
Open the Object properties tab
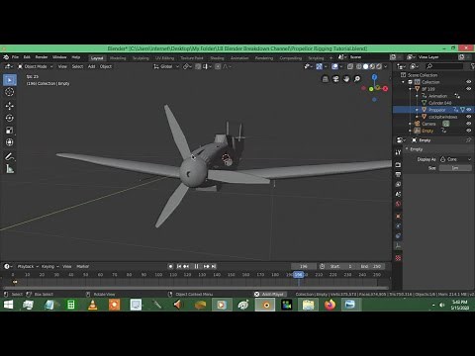(x=398, y=217)
